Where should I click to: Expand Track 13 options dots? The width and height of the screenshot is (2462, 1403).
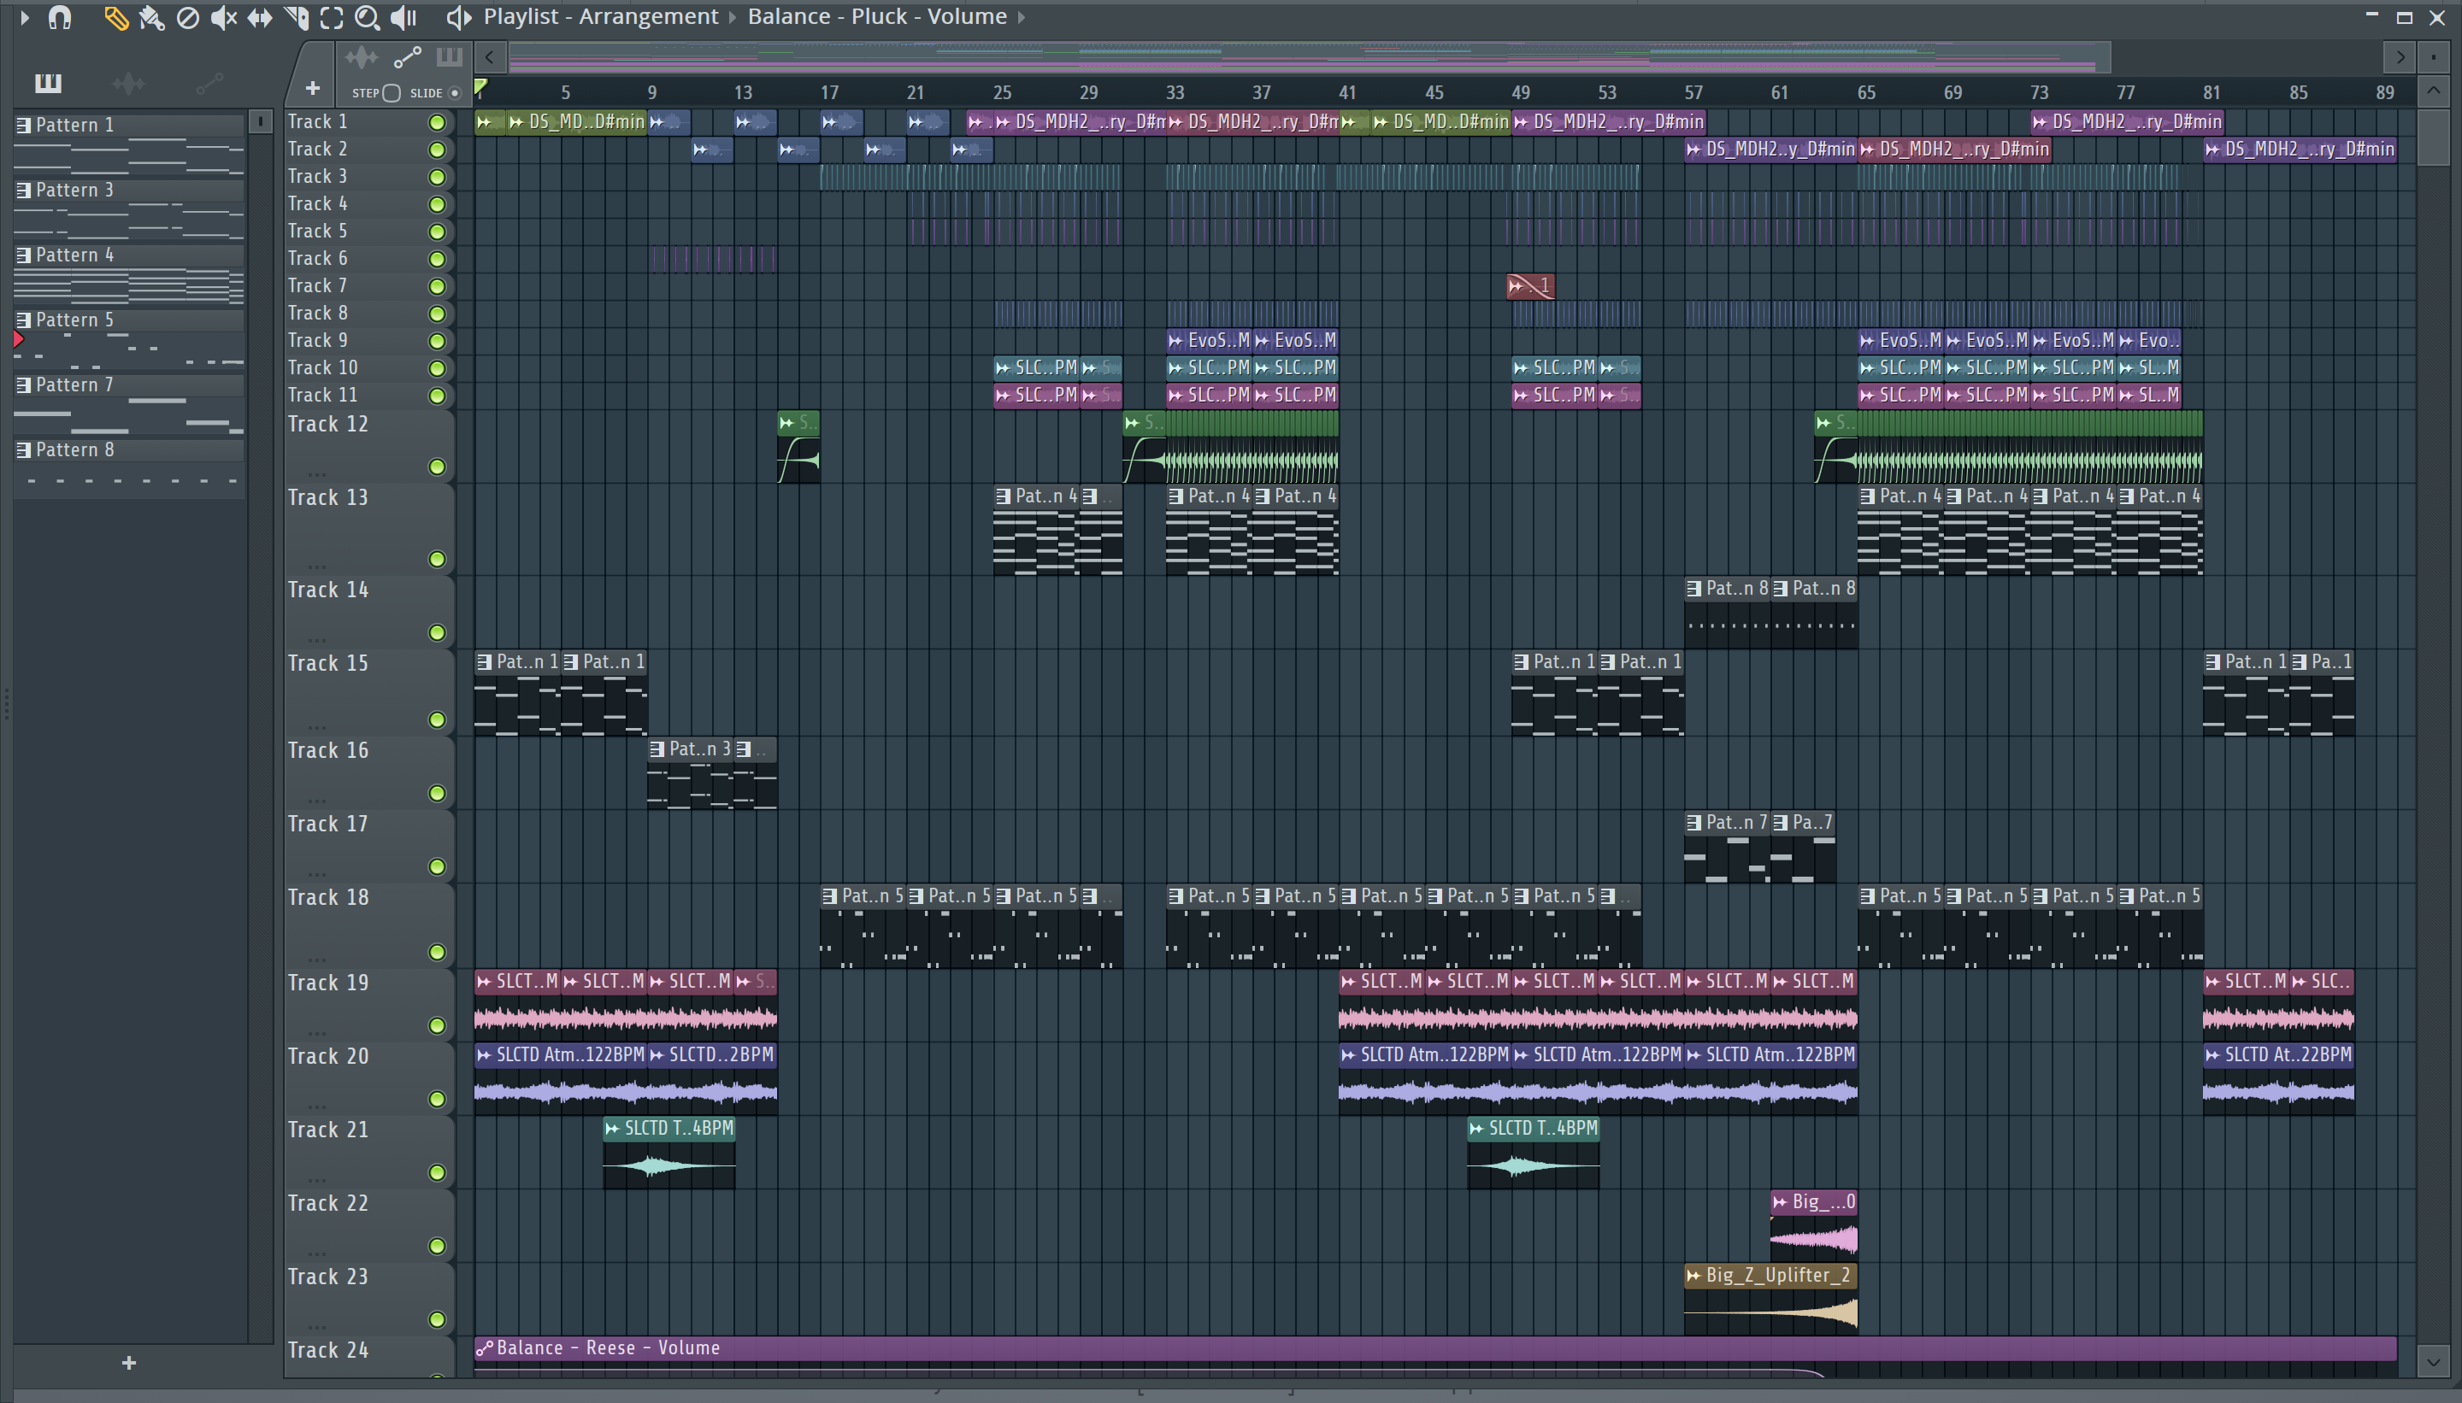[x=316, y=566]
